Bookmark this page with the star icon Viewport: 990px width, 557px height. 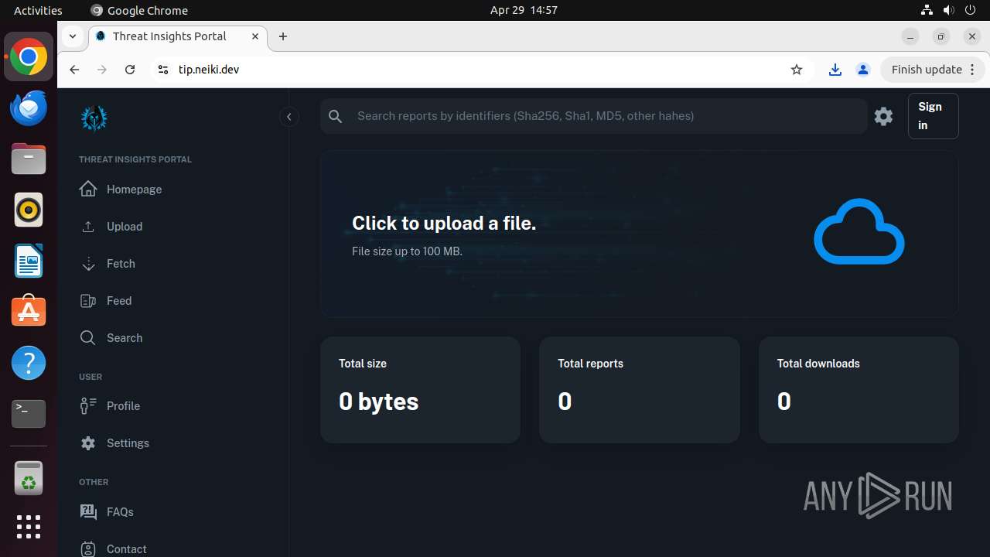point(797,70)
